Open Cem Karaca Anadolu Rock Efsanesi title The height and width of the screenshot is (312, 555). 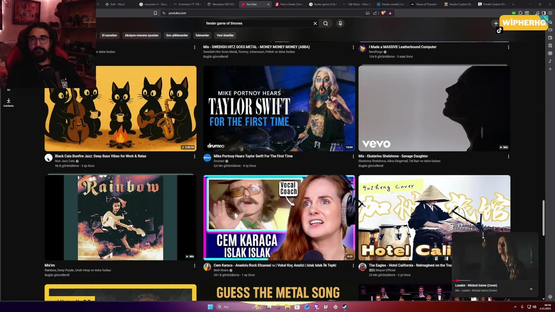pos(275,265)
